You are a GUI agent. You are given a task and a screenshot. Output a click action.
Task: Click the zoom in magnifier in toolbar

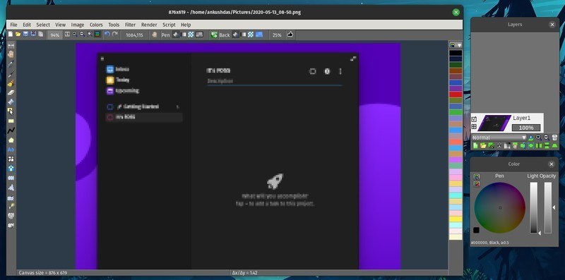pyautogui.click(x=75, y=35)
